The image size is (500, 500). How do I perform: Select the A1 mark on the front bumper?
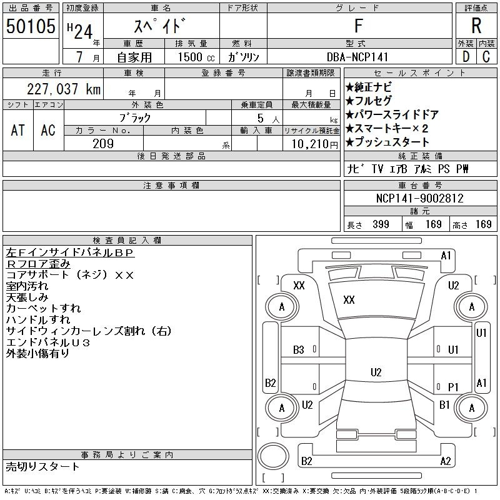(x=446, y=256)
